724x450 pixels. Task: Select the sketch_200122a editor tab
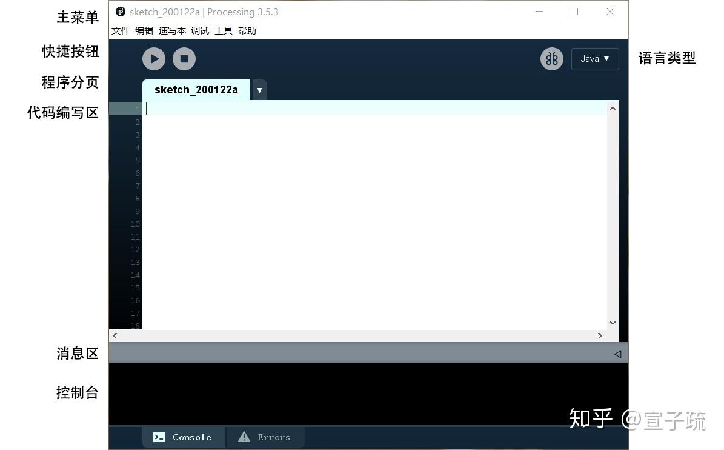[195, 90]
